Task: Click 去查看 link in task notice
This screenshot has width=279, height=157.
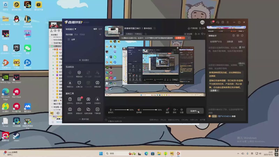Action: [214, 91]
